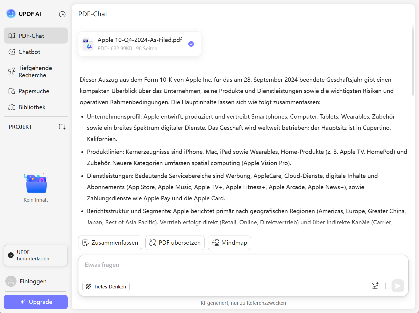Click the 'PDF · 622.99KB · 98 Seiten' text
This screenshot has height=313, width=419.
[127, 48]
